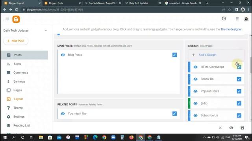Open Stats in the sidebar
Image resolution: width=252 pixels, height=141 pixels.
[x=24, y=64]
